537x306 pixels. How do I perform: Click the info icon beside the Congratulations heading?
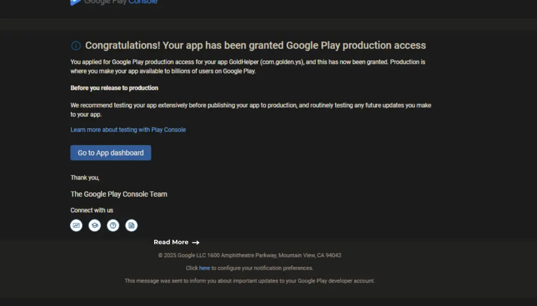tap(76, 46)
